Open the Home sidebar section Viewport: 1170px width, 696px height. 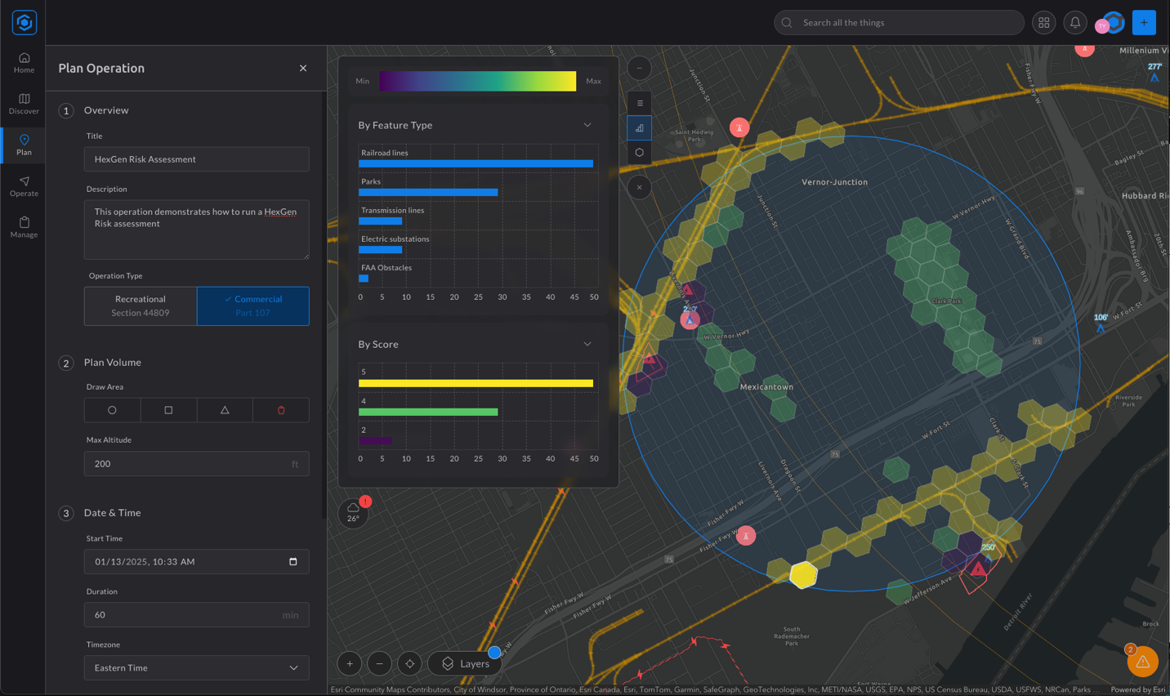click(24, 62)
